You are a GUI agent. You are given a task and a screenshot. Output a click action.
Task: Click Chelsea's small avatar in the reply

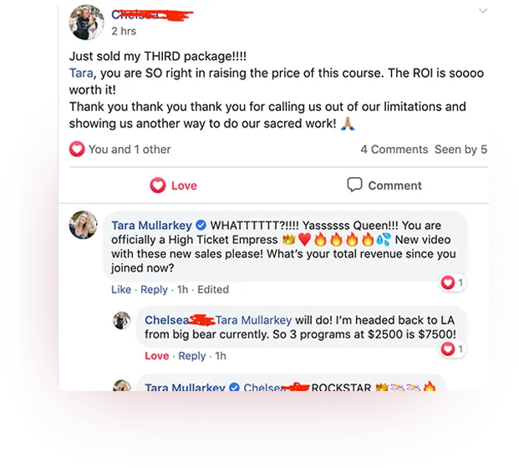pyautogui.click(x=122, y=320)
